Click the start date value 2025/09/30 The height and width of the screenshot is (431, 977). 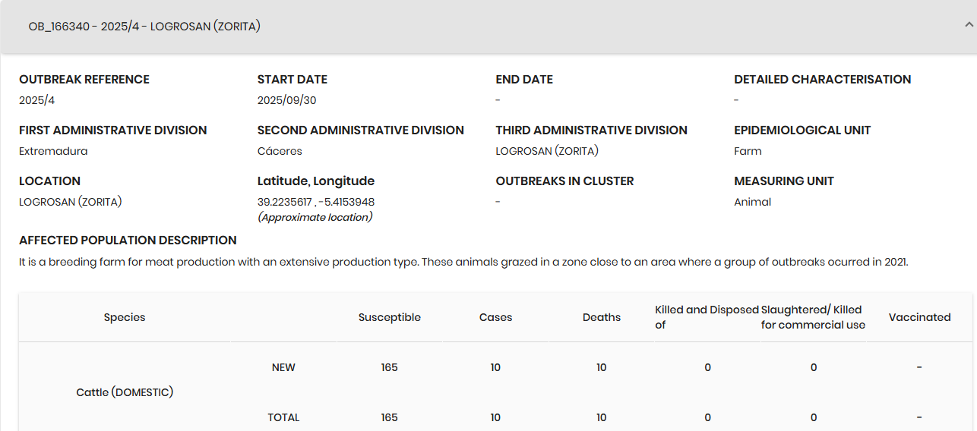[286, 100]
